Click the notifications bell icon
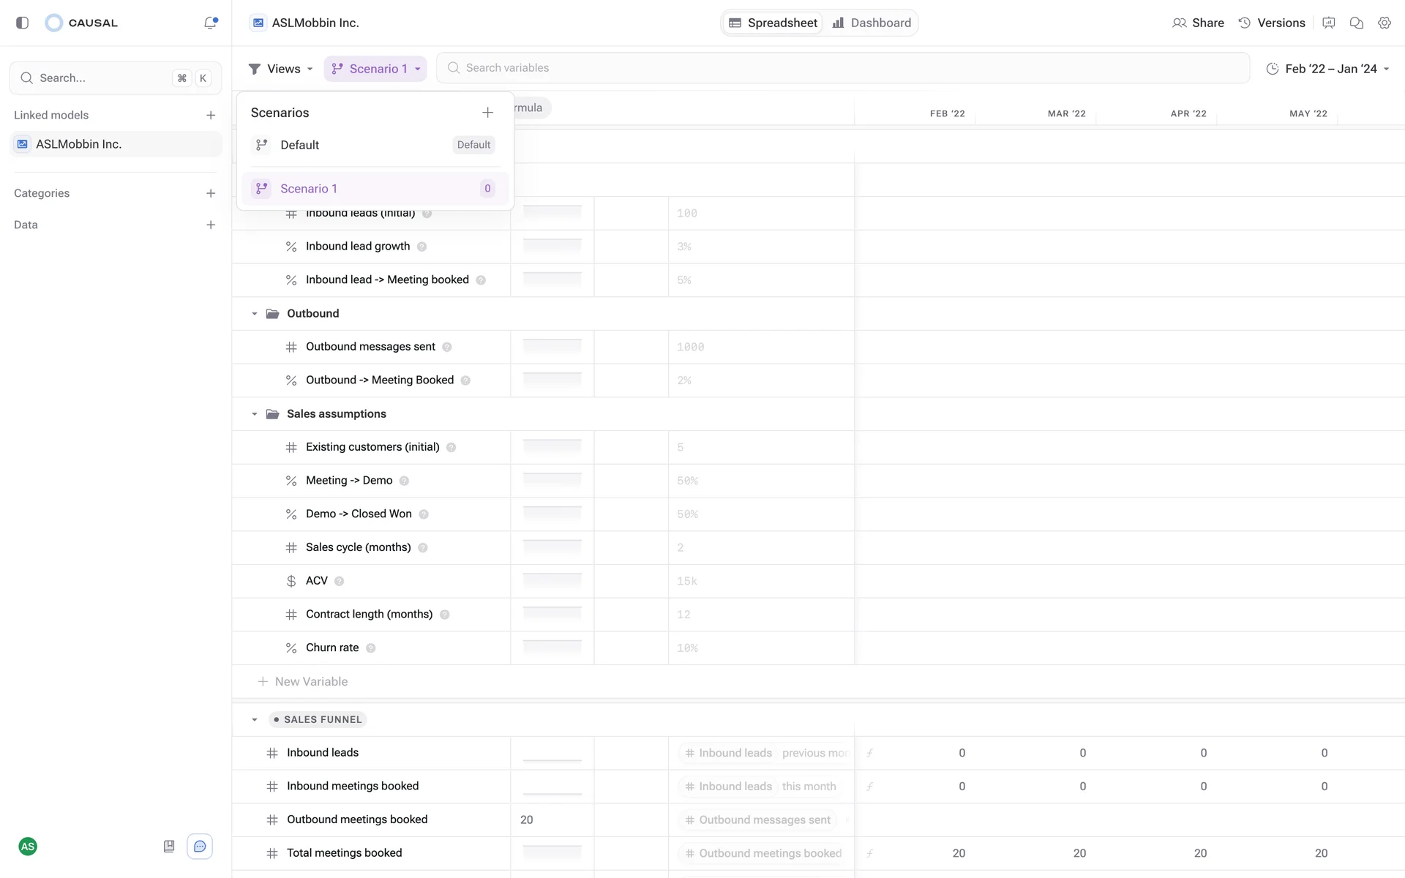Viewport: 1405px width, 878px height. pos(211,23)
